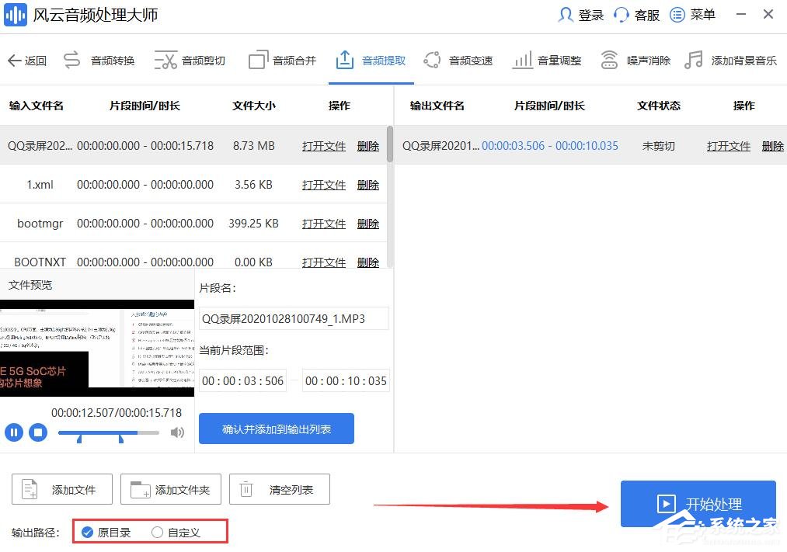Click the 登录 login control
The height and width of the screenshot is (552, 787).
click(579, 14)
